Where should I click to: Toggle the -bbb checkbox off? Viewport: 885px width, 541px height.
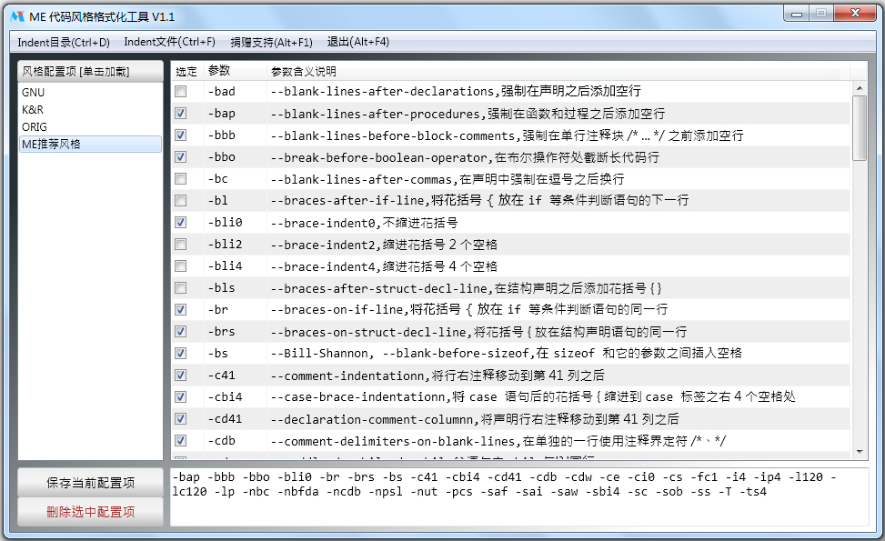[x=181, y=135]
